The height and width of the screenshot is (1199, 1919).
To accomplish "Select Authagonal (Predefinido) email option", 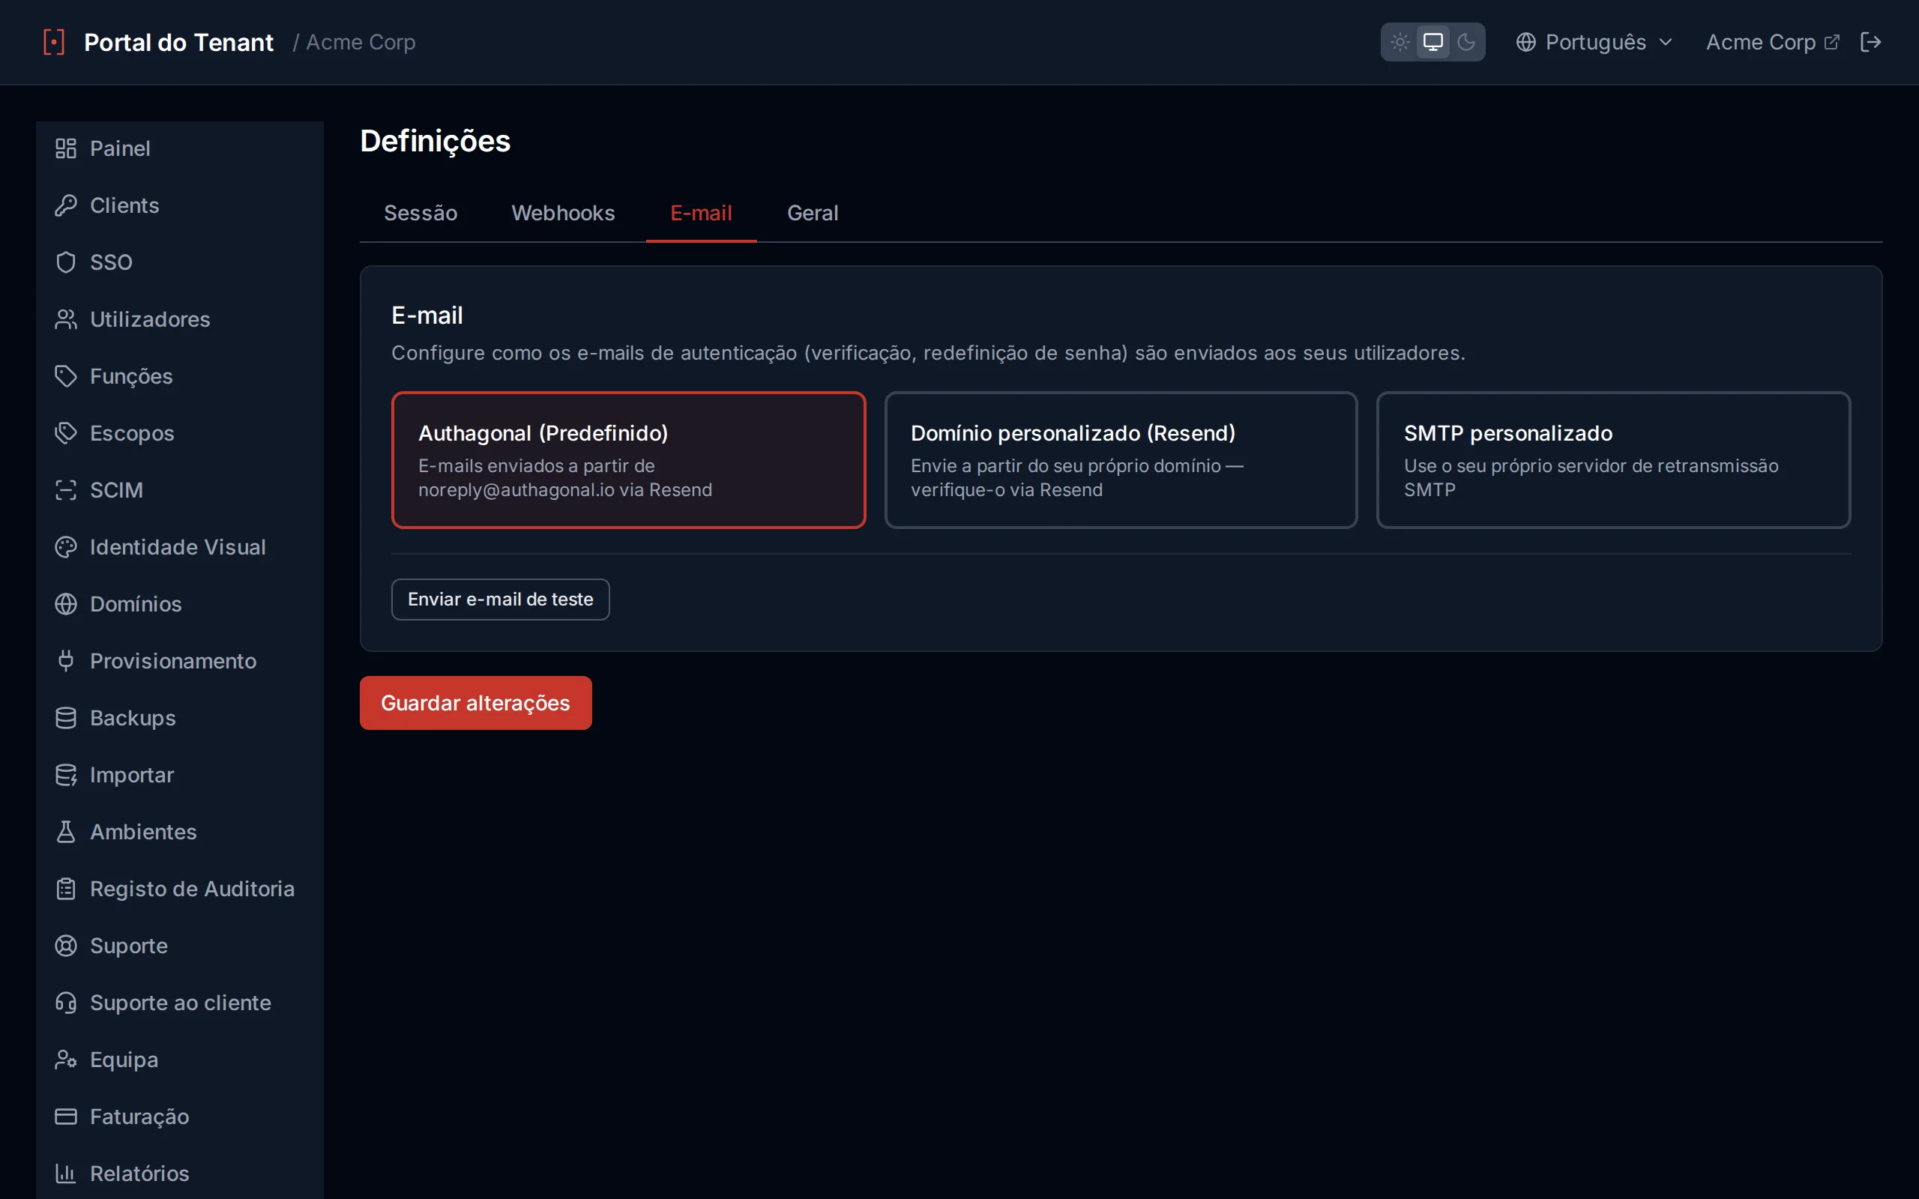I will pyautogui.click(x=628, y=460).
